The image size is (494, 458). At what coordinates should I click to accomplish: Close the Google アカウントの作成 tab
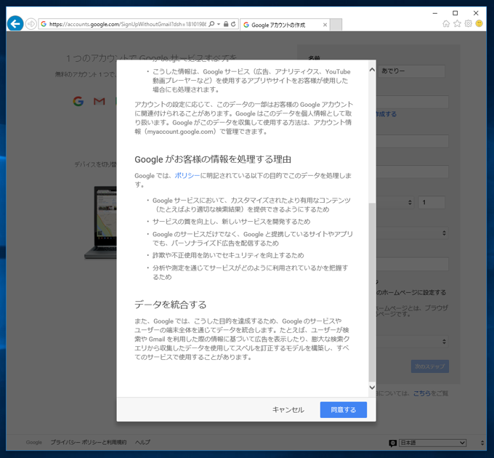pyautogui.click(x=325, y=25)
